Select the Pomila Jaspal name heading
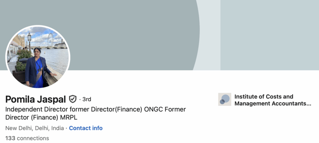This screenshot has height=143, width=319. point(36,99)
